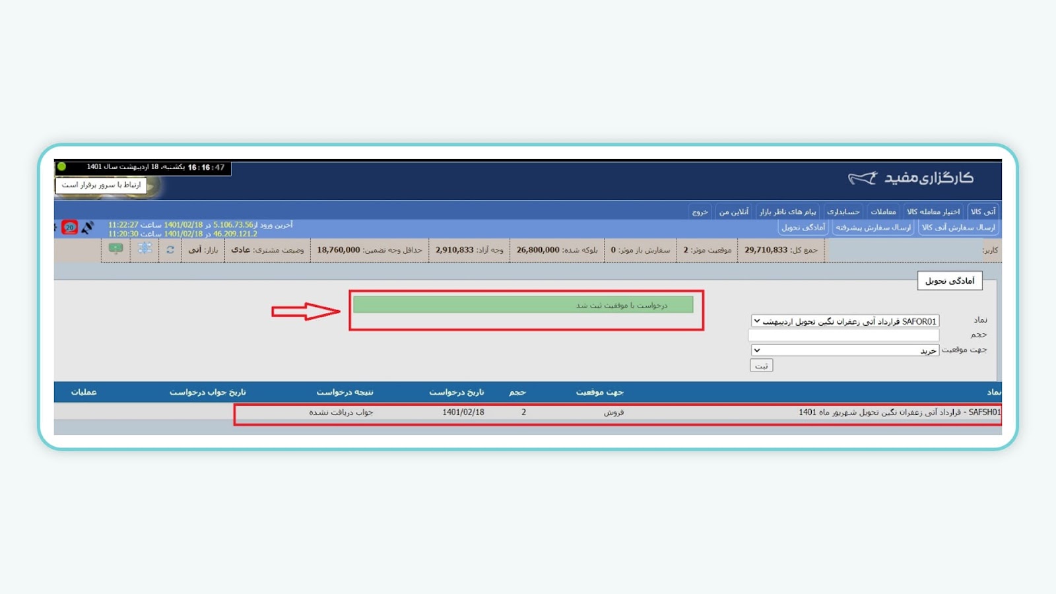Select the ارسال سفارش پیشرفته submenu
Screen dimensions: 1056x594
[873, 228]
